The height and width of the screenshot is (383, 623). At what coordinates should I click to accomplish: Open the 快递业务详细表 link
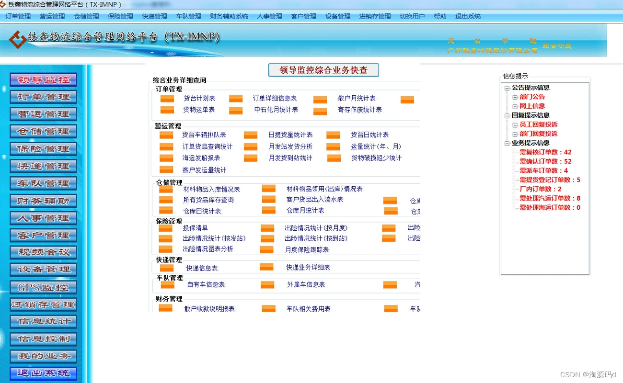click(x=308, y=268)
